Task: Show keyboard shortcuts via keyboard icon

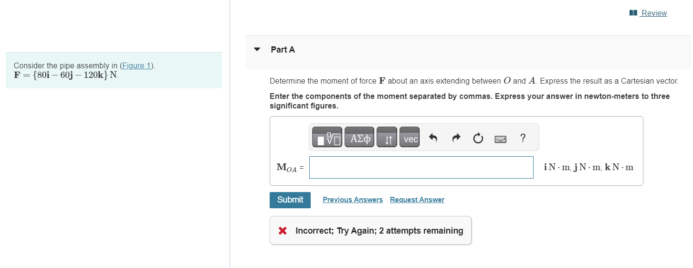Action: 500,139
